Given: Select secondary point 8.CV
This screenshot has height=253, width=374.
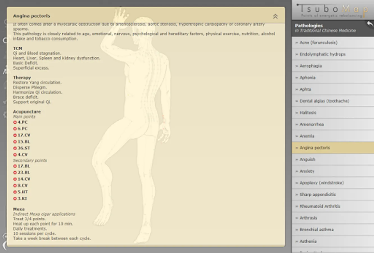Looking at the screenshot, I should pyautogui.click(x=20, y=186).
